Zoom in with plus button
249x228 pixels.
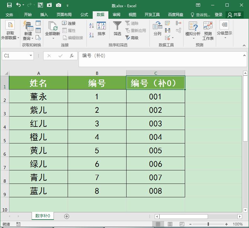[x=226, y=224]
